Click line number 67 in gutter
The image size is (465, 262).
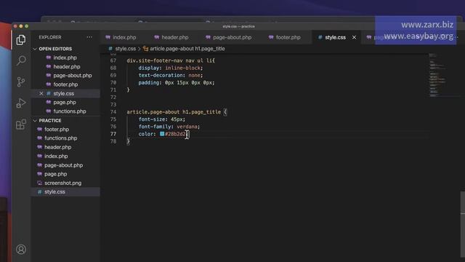[113, 60]
